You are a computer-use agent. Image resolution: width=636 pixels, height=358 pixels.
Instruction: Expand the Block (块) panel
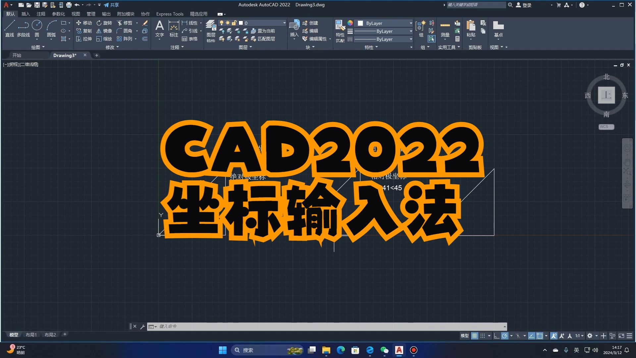click(x=310, y=47)
